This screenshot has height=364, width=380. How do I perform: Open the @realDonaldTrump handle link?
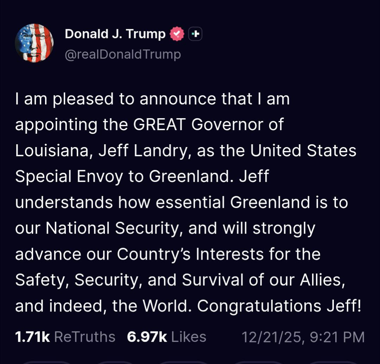tap(123, 54)
